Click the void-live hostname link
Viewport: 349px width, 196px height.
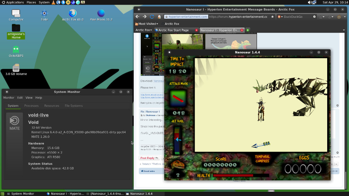tap(38, 115)
